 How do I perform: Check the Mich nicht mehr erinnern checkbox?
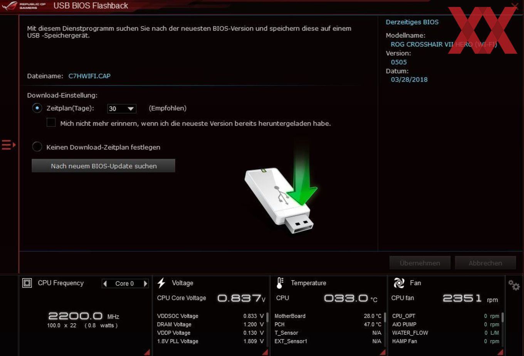pyautogui.click(x=51, y=123)
